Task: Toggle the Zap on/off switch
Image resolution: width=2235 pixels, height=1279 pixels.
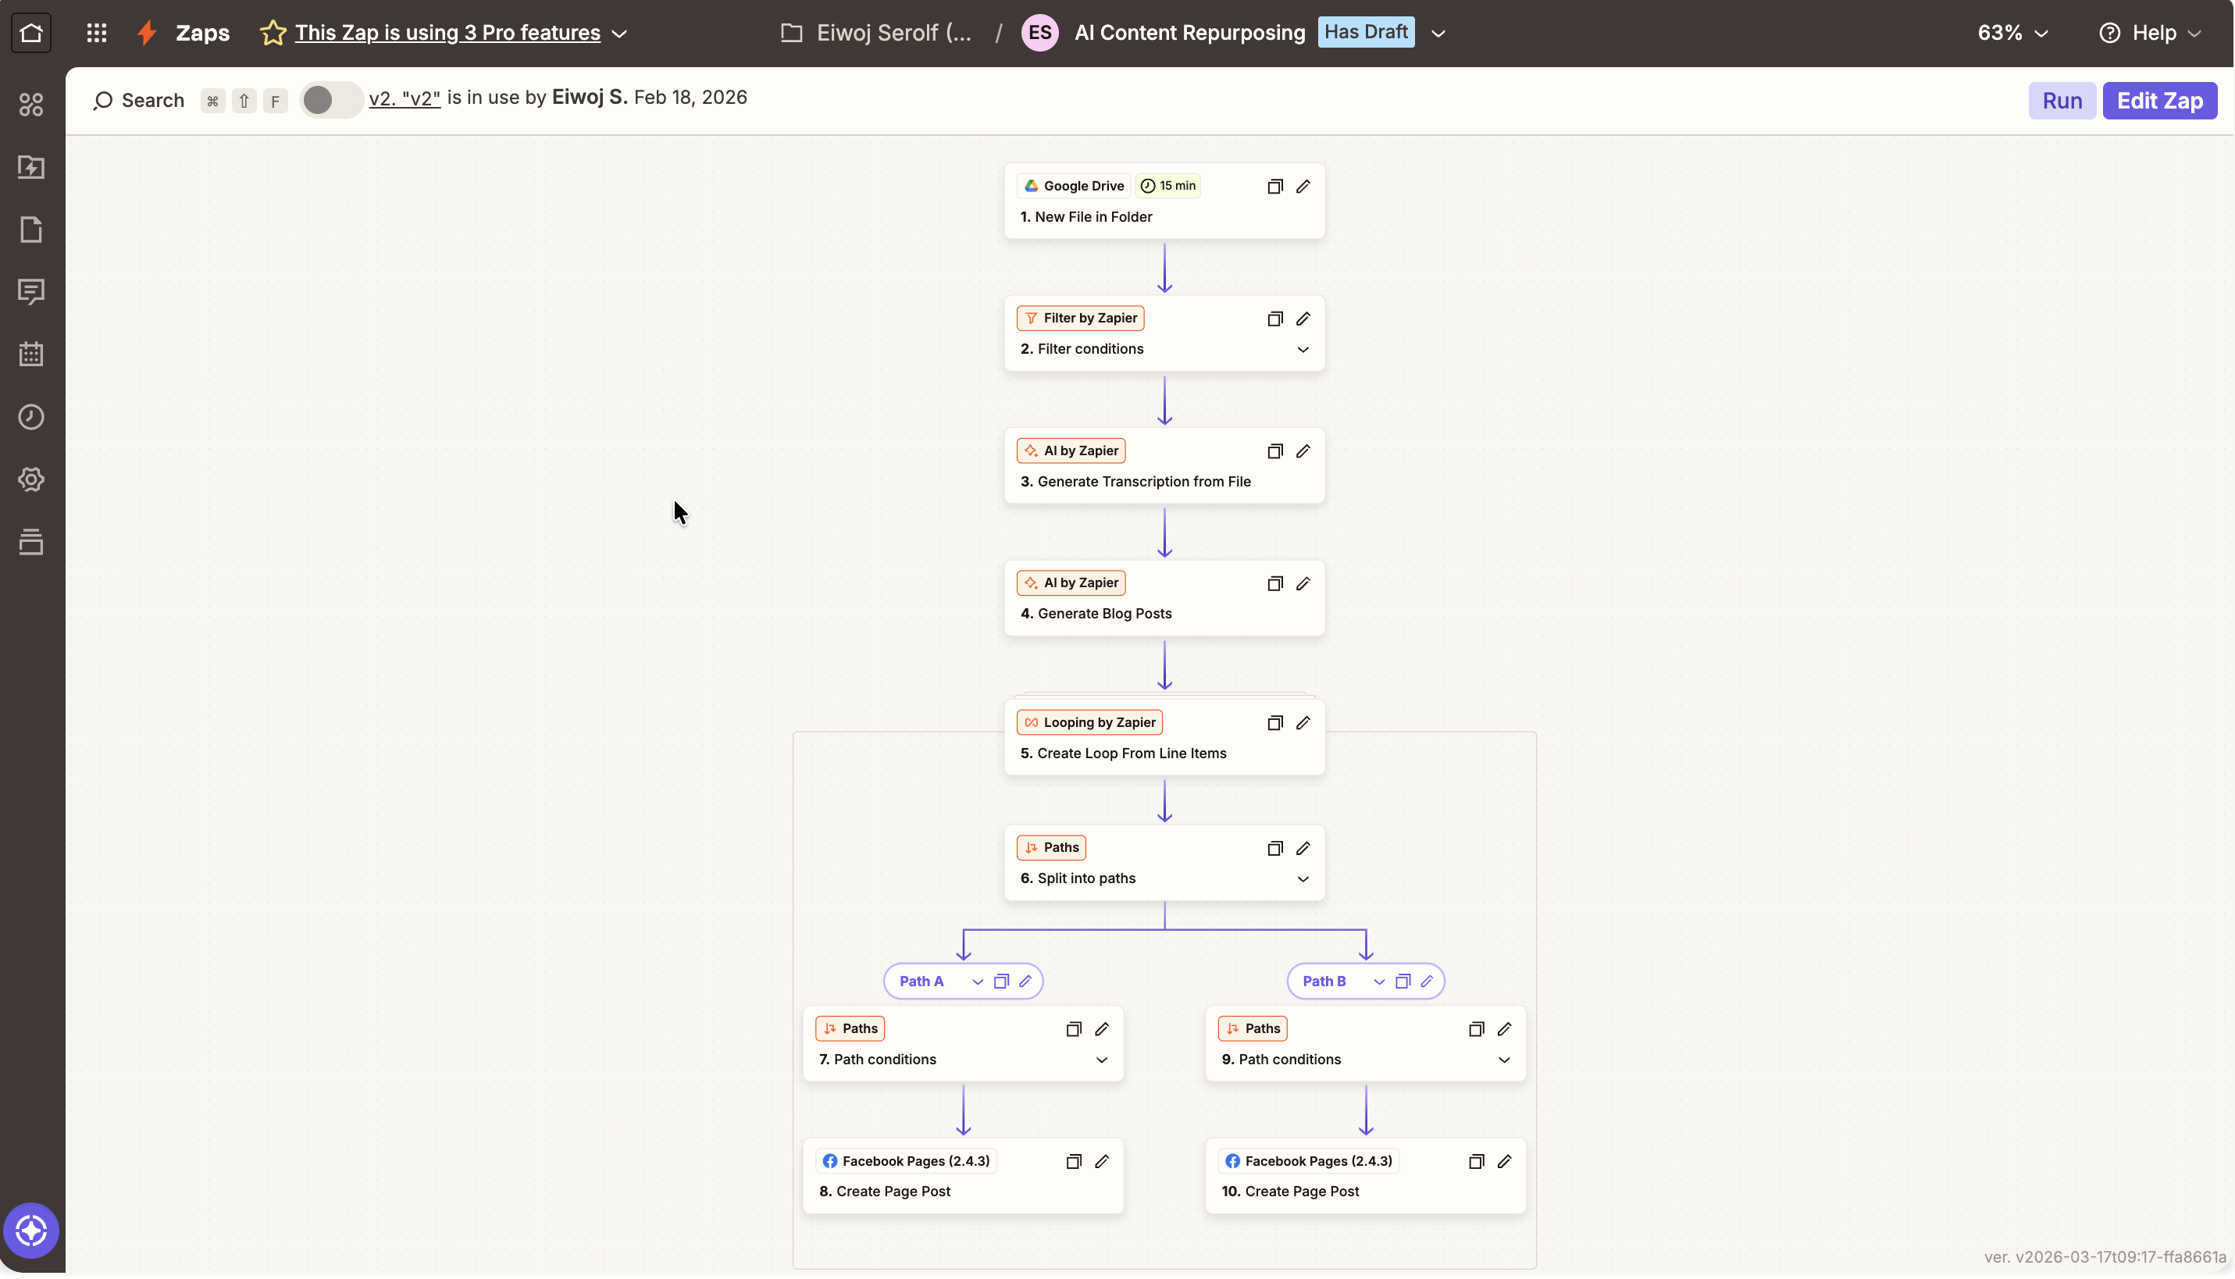Action: pyautogui.click(x=330, y=100)
